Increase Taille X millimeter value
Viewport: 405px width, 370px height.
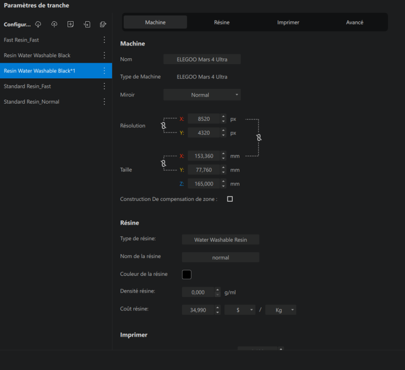point(223,154)
